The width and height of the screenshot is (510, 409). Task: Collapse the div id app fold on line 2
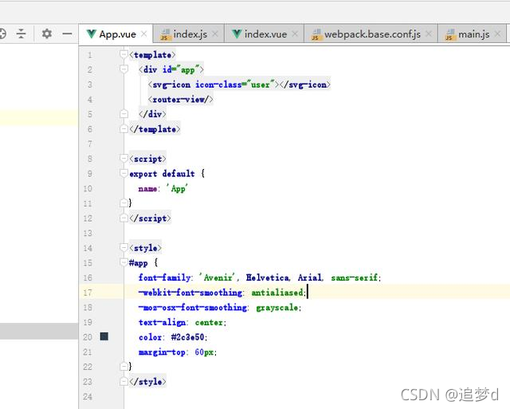pos(124,69)
